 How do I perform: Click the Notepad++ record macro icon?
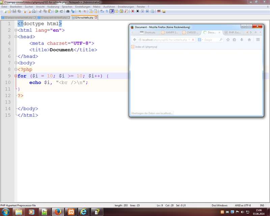coord(133,11)
